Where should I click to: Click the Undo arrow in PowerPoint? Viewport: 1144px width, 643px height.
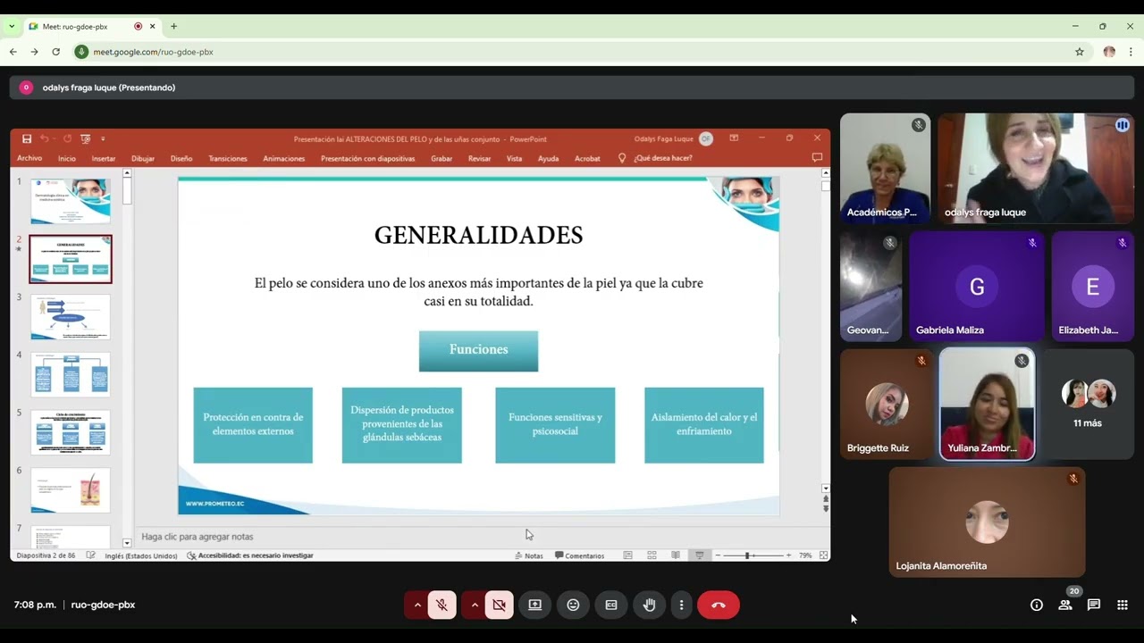45,138
